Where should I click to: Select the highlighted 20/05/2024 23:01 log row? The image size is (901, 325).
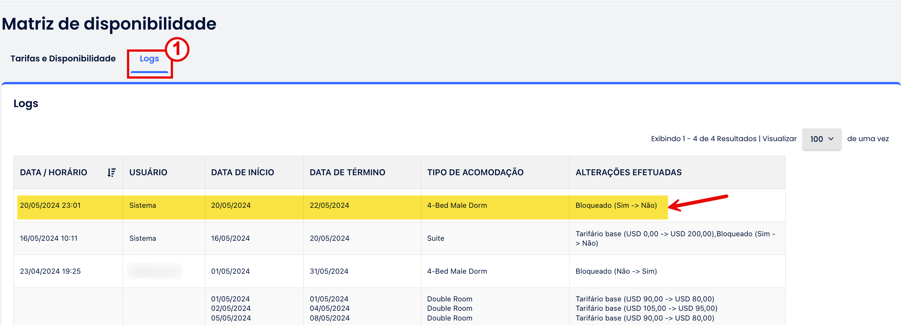pyautogui.click(x=50, y=206)
